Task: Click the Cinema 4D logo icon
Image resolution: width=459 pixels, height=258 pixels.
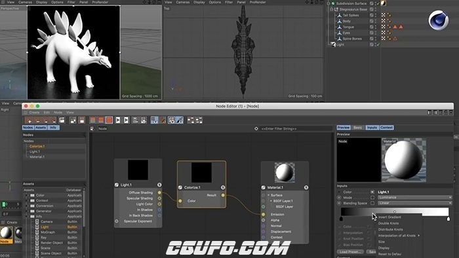Action: point(438,20)
